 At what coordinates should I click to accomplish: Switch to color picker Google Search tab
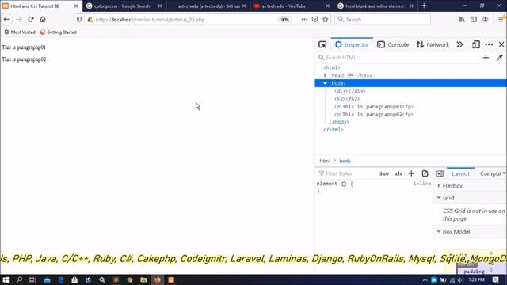(121, 6)
